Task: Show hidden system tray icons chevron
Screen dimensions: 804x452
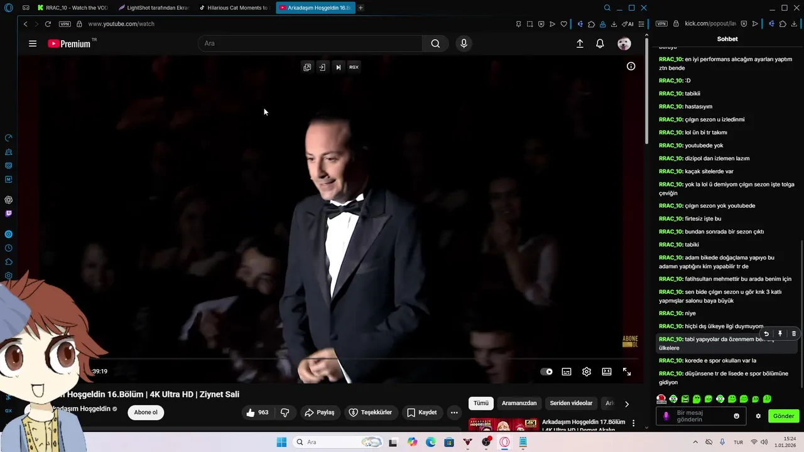Action: coord(695,442)
